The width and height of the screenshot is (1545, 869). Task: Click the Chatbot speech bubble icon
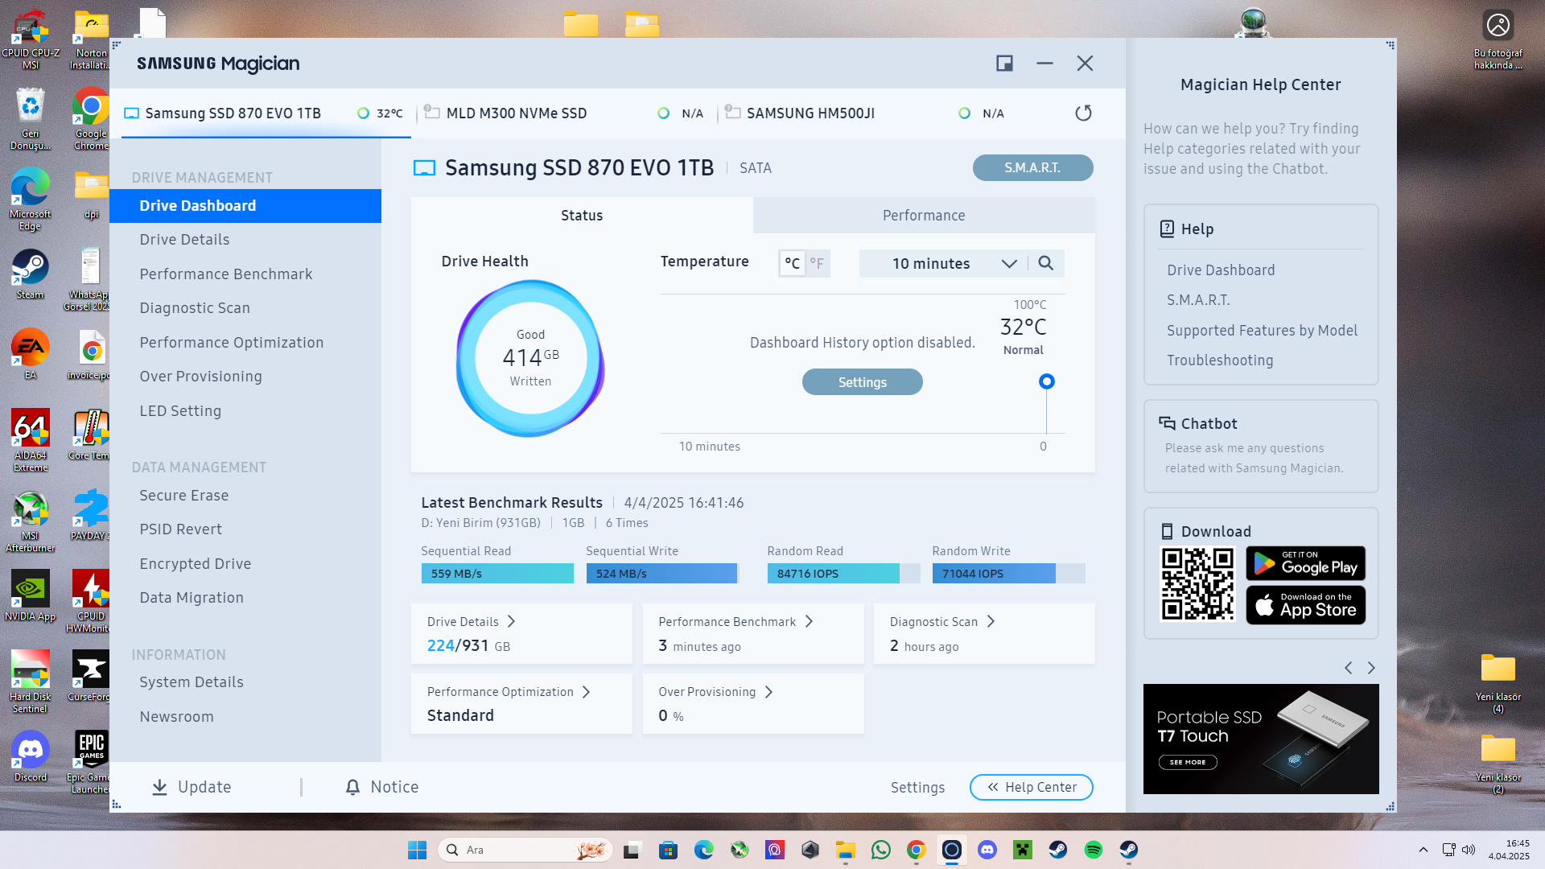click(1167, 423)
